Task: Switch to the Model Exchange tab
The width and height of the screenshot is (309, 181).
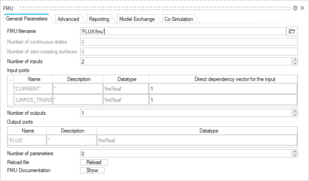Action: point(137,19)
